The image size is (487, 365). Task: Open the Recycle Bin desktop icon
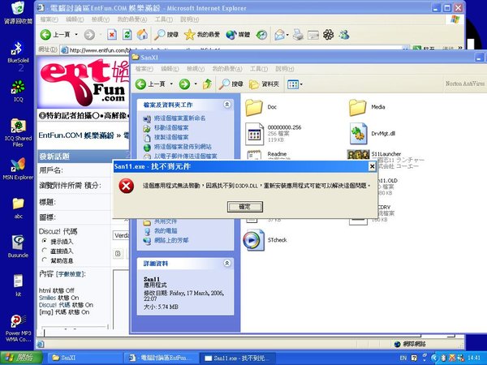pyautogui.click(x=18, y=13)
